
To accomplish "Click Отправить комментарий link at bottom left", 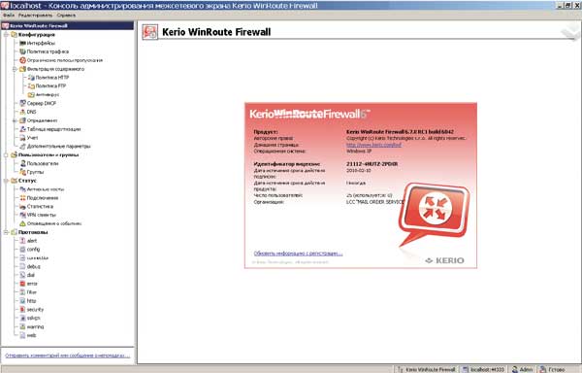I will coord(67,356).
